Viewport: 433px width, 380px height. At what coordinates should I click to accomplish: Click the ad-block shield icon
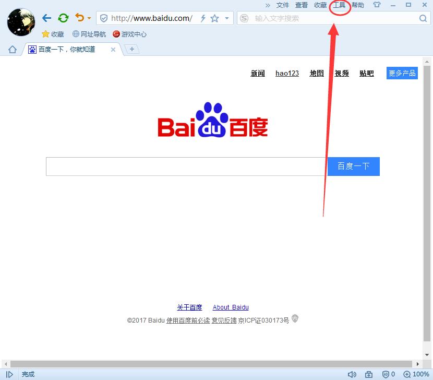click(x=386, y=374)
